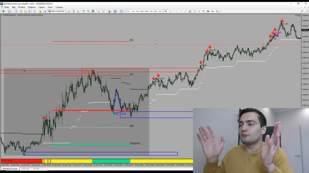This screenshot has width=309, height=173.
Task: Select the Crosshair tool
Action: 170,12
